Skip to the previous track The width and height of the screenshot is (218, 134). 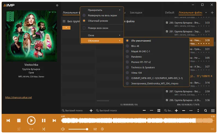point(8,120)
